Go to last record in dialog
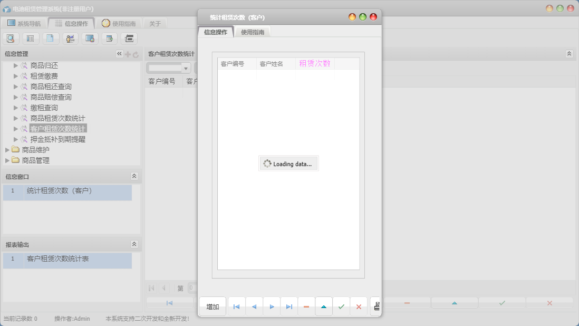Screen dimensions: 579x326 pos(289,306)
